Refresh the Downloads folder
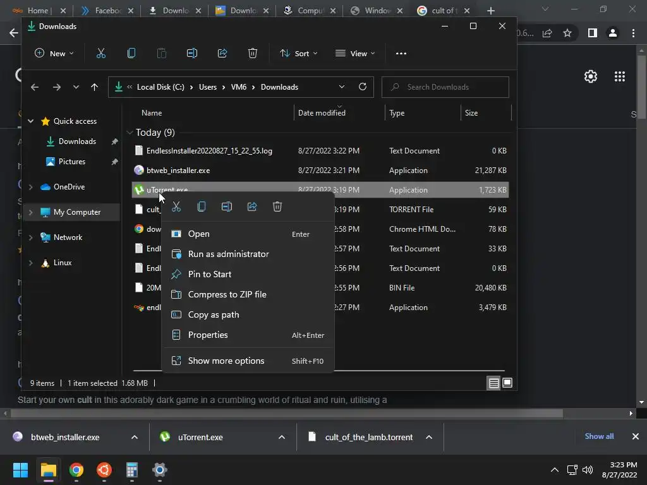This screenshot has width=647, height=485. [363, 87]
